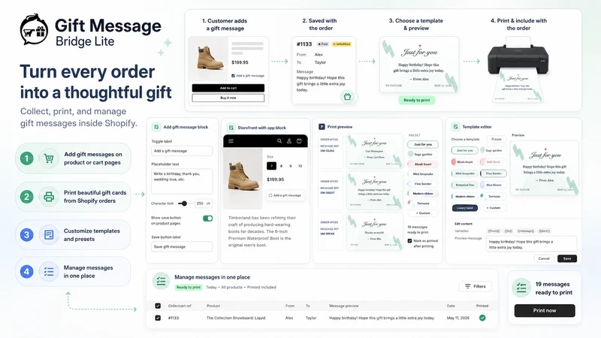Click the Print now button
The height and width of the screenshot is (338, 601).
[x=545, y=310]
